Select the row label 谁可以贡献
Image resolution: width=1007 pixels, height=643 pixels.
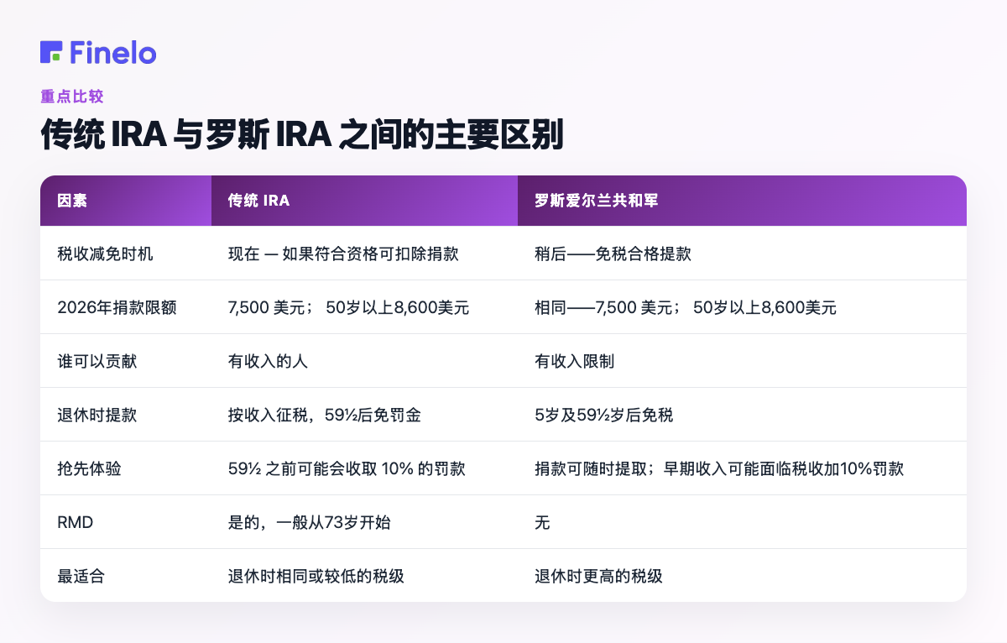97,361
